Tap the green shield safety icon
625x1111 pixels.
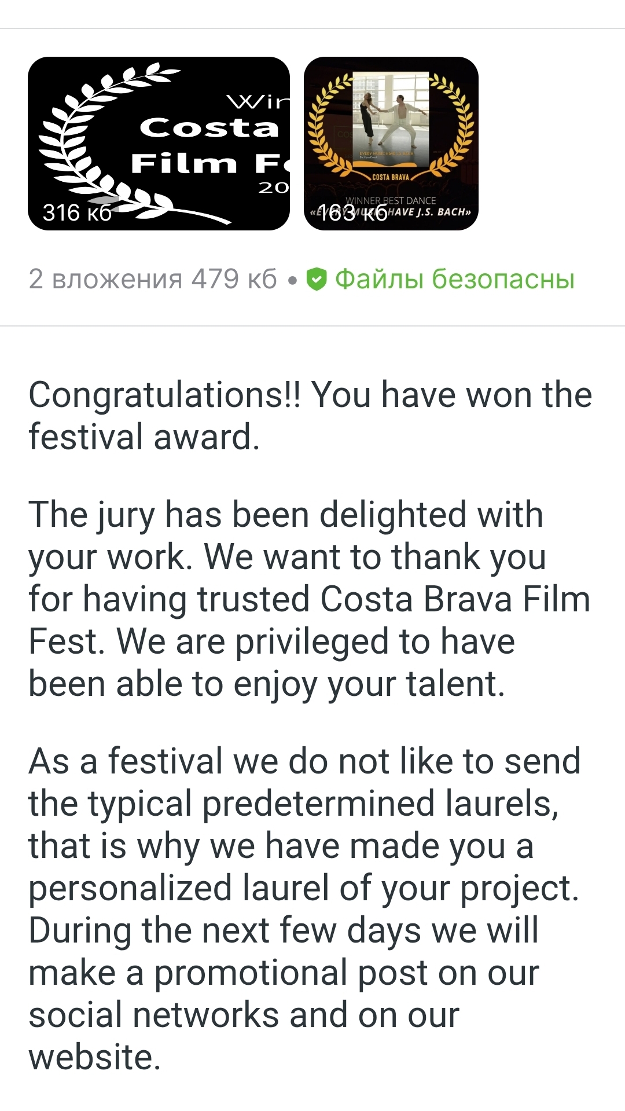(317, 279)
